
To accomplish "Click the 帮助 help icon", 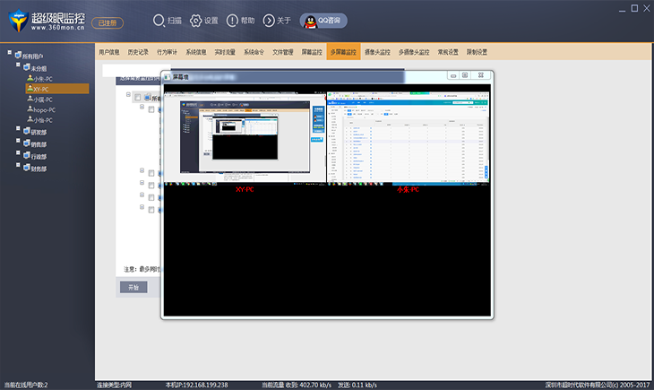I will [x=232, y=21].
